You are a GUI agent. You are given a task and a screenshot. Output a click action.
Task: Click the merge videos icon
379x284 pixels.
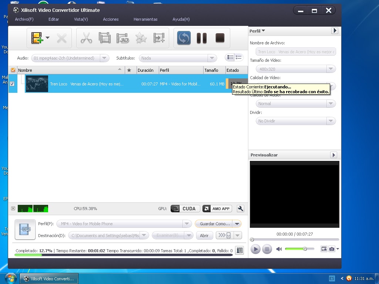pyautogui.click(x=159, y=38)
